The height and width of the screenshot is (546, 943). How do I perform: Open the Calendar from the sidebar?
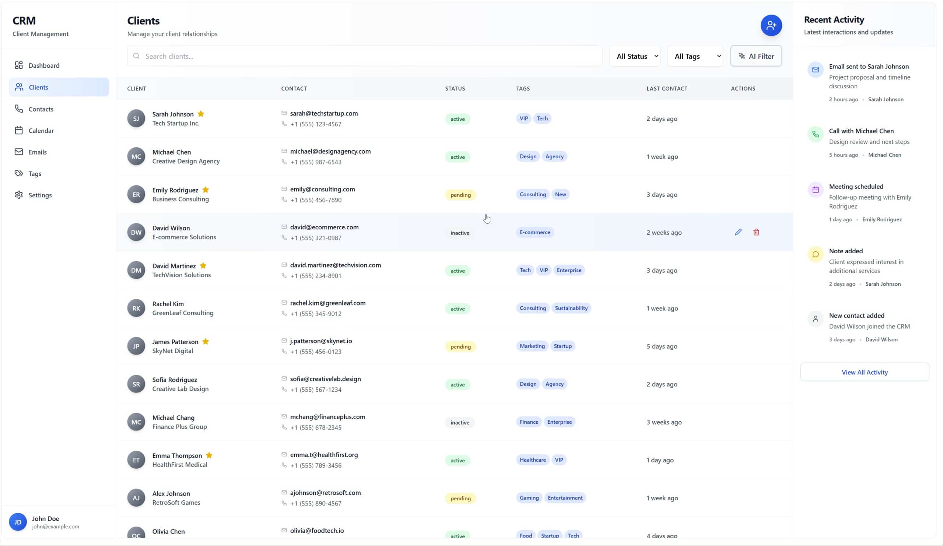coord(41,130)
